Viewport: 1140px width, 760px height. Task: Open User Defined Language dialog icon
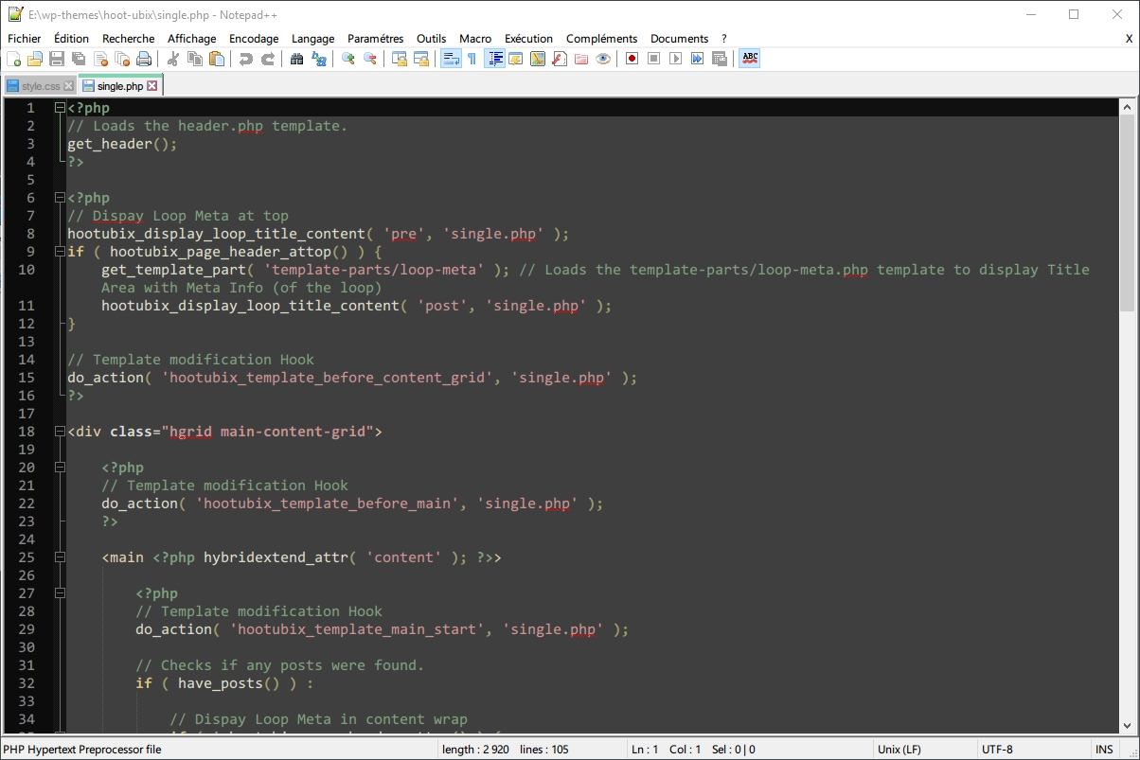[516, 59]
